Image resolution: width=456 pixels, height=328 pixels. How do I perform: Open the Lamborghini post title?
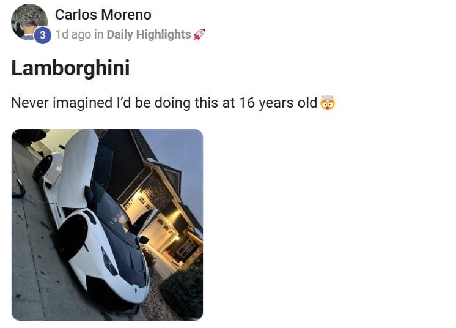click(70, 68)
